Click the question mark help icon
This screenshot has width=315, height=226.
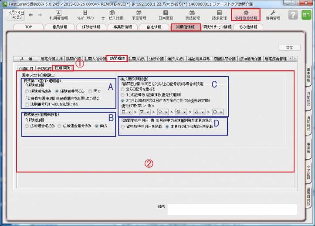293,15
